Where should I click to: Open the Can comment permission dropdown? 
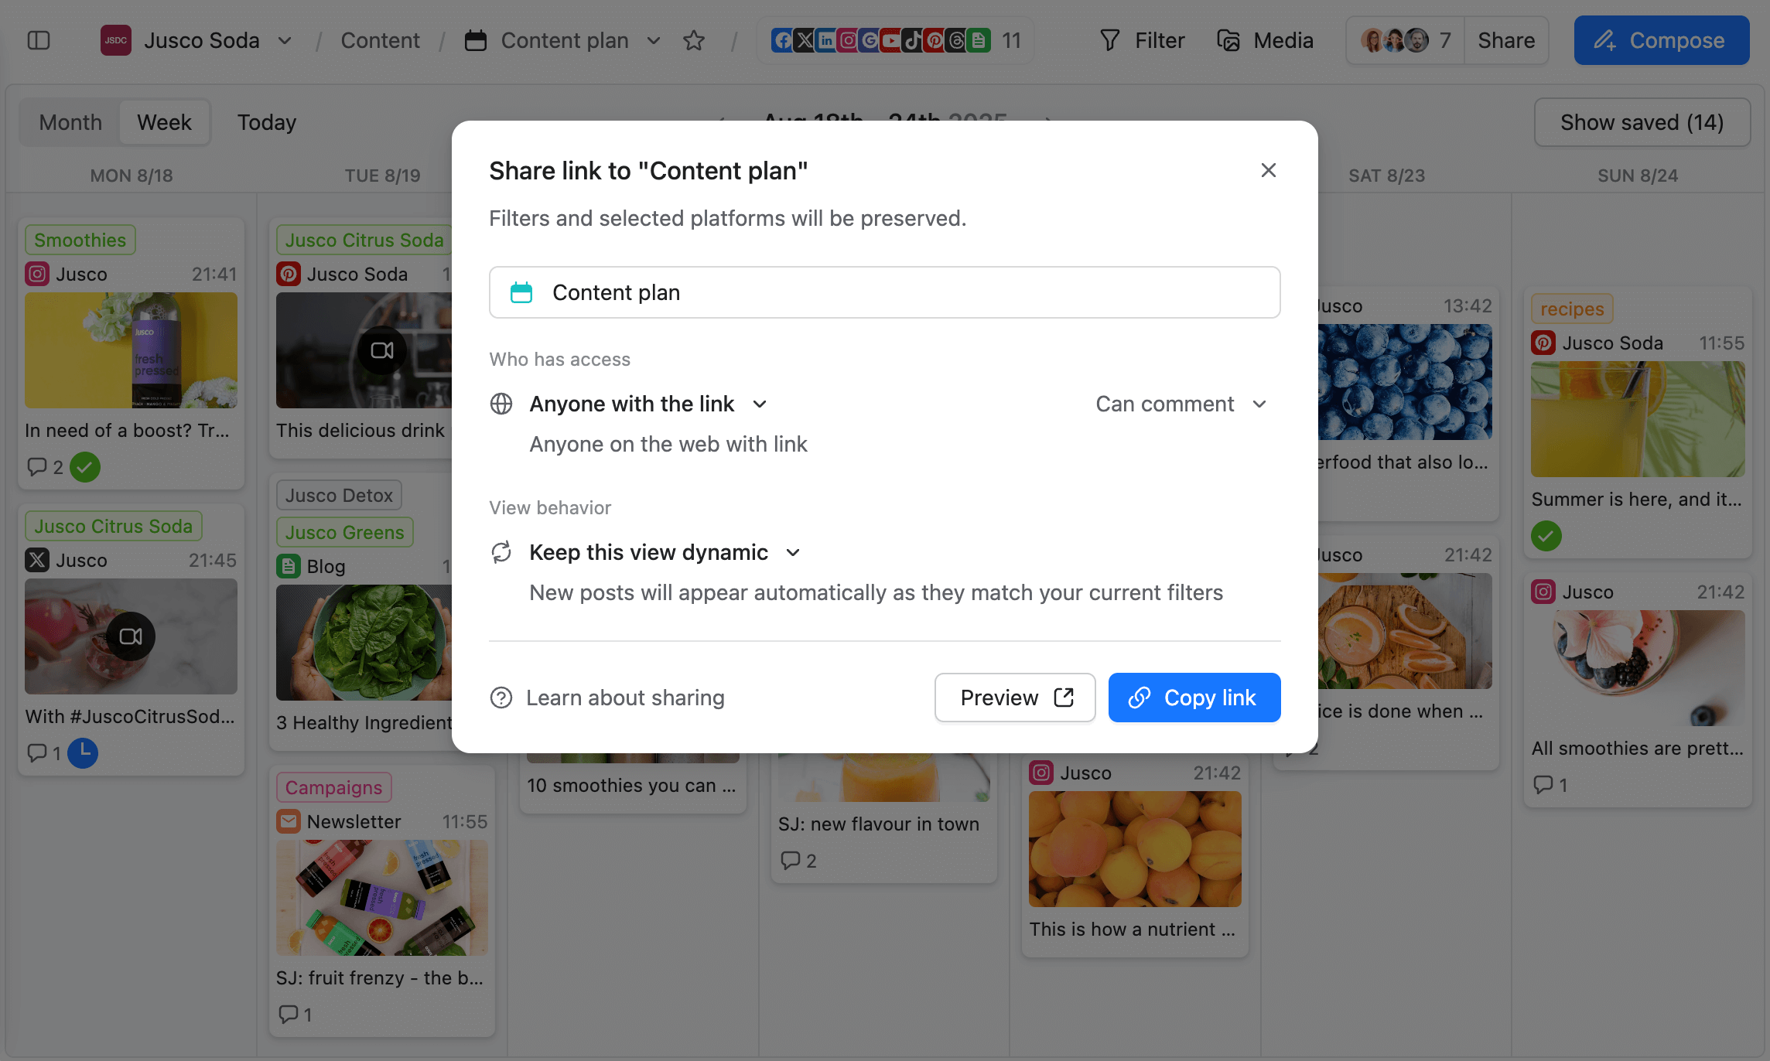(1181, 404)
